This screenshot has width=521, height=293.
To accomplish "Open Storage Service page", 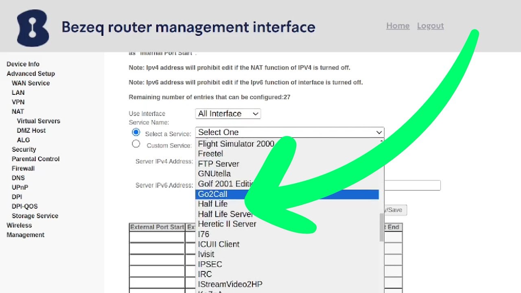I will pyautogui.click(x=35, y=216).
